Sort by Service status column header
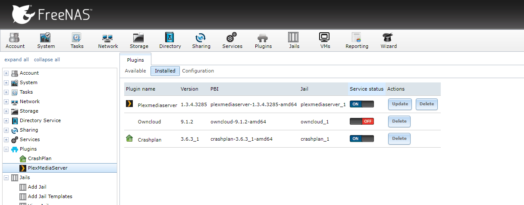Screen dimensions: 524x205 pyautogui.click(x=367, y=89)
